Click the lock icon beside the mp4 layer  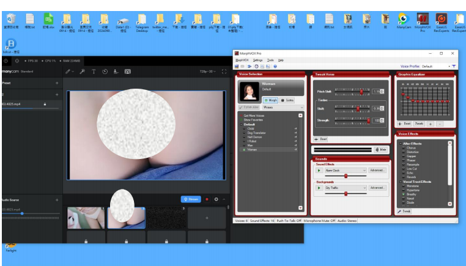[x=45, y=104]
